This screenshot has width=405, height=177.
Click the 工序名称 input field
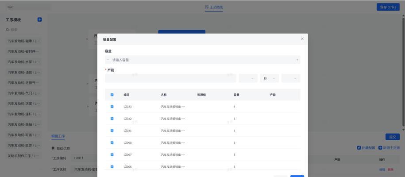(84, 169)
